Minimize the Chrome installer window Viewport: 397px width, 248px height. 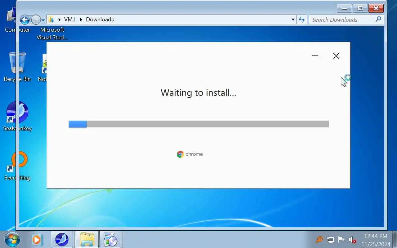coord(315,56)
